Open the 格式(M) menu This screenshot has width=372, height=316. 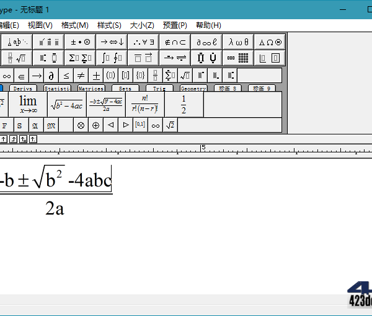tap(75, 25)
